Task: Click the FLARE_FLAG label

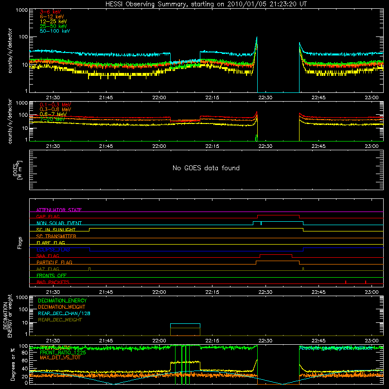Action: click(51, 243)
